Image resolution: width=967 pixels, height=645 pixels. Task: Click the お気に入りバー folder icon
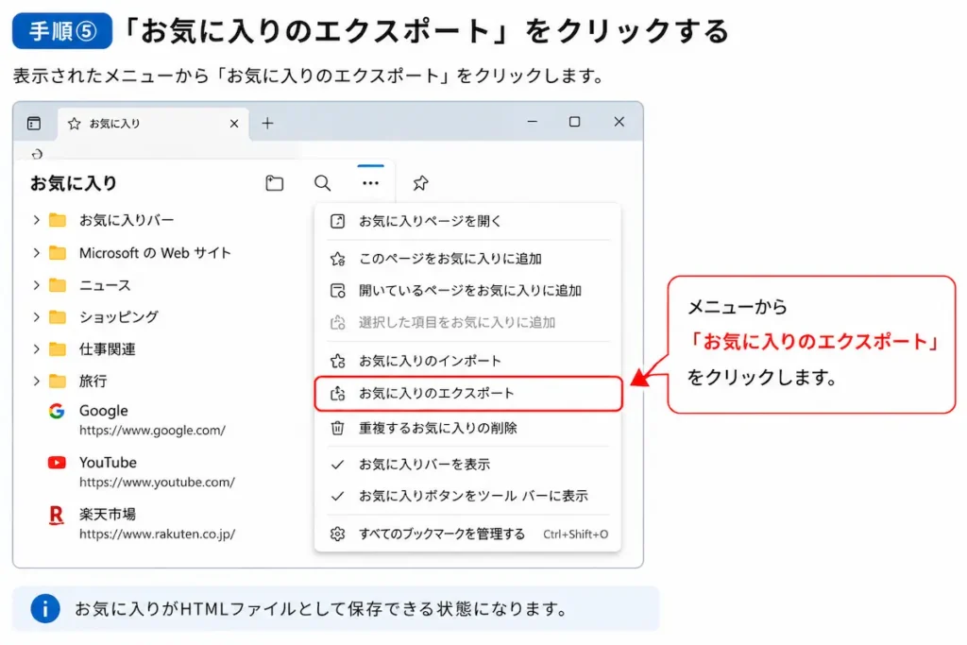(58, 220)
